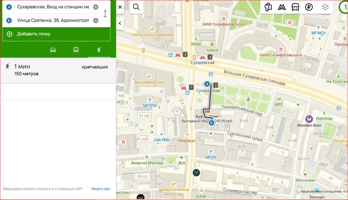The height and width of the screenshot is (200, 348).
Task: Clear the point Б address field
Action: [96, 20]
